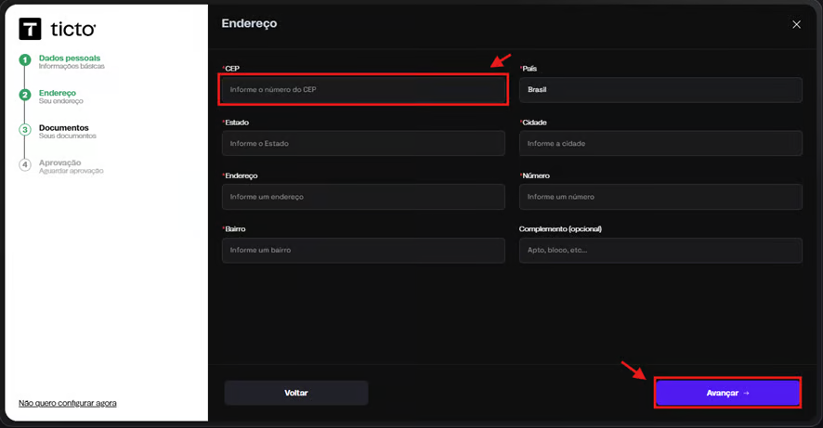
Task: Click the ticto logo icon
Action: click(x=30, y=30)
